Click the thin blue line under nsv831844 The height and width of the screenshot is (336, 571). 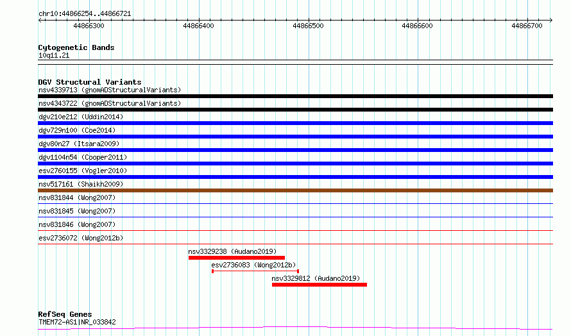click(x=295, y=203)
